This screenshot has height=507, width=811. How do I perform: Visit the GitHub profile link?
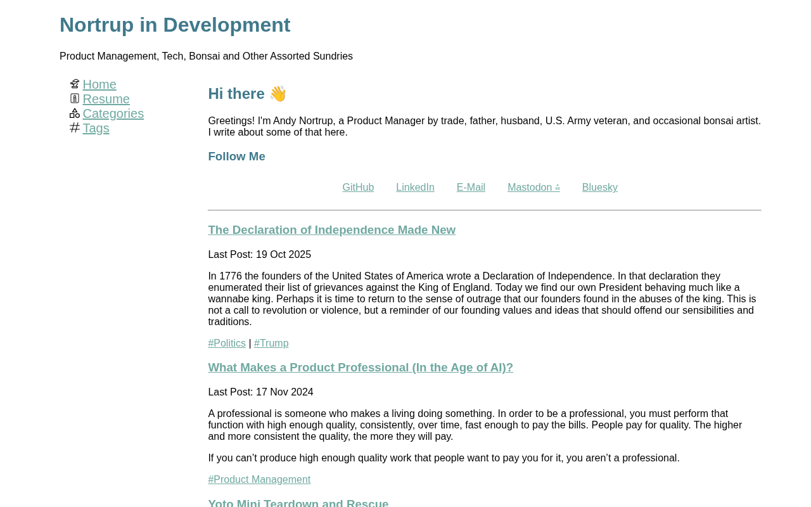358,188
